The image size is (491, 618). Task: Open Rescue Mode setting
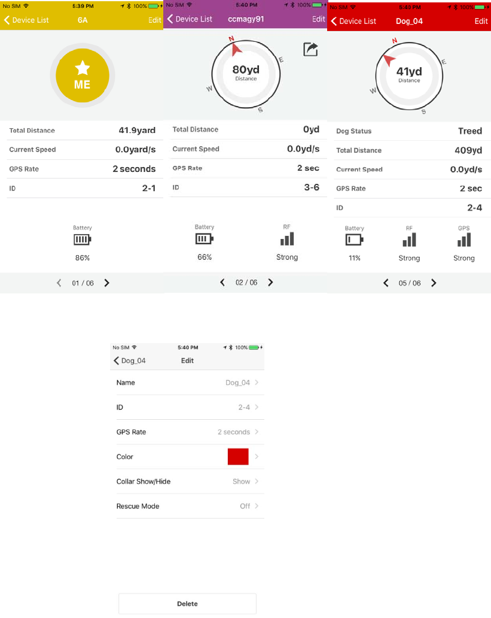click(190, 506)
